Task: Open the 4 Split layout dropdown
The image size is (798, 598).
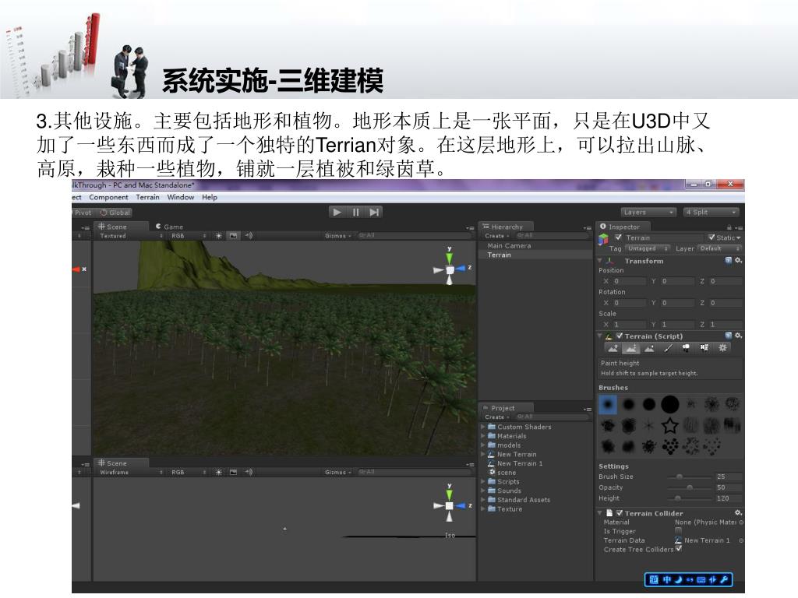Action: pyautogui.click(x=711, y=212)
